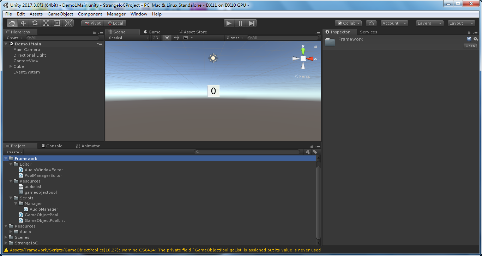Select the Hand tool
482x256 pixels.
[12, 23]
